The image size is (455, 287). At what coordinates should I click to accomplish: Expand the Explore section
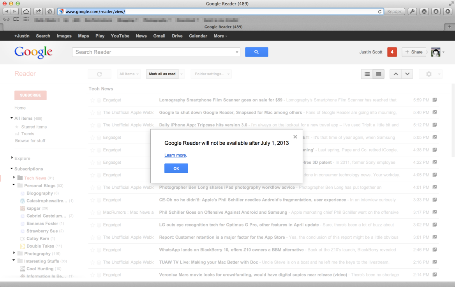(12, 158)
